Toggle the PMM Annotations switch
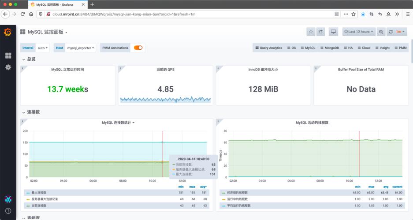The width and height of the screenshot is (413, 220). point(138,48)
